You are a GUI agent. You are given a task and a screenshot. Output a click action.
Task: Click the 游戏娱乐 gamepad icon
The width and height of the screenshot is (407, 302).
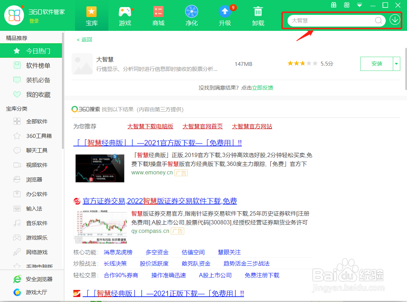coord(17,237)
